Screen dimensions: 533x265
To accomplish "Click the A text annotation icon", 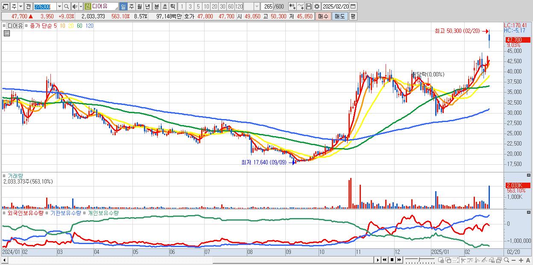I will click(x=528, y=260).
